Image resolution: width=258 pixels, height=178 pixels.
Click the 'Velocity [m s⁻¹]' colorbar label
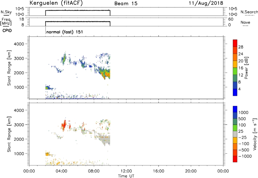[x=255, y=134]
